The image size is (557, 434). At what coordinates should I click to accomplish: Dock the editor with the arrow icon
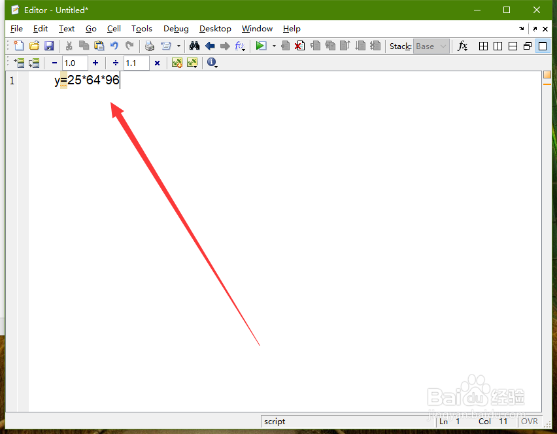click(x=522, y=29)
